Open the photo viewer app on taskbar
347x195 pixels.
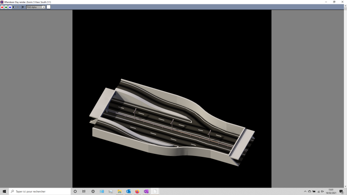tap(111, 192)
